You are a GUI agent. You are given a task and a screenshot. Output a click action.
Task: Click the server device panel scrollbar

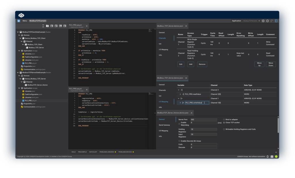pyautogui.click(x=278, y=125)
